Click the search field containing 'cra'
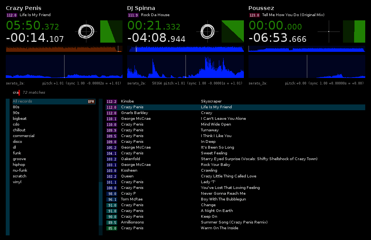The width and height of the screenshot is (371, 240). pyautogui.click(x=17, y=93)
